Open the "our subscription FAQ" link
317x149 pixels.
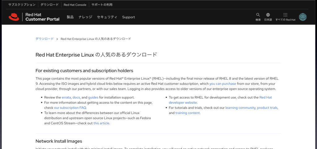(70, 108)
